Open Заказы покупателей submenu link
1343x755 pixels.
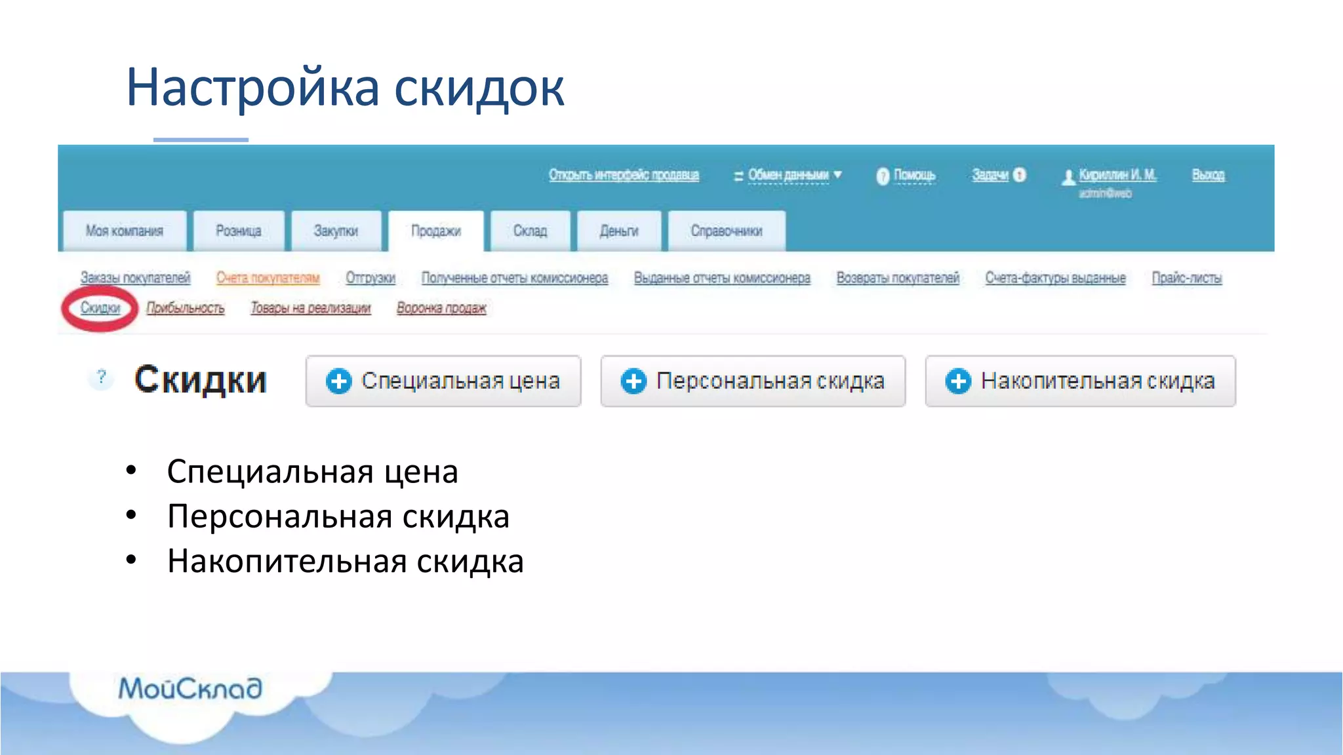[136, 278]
